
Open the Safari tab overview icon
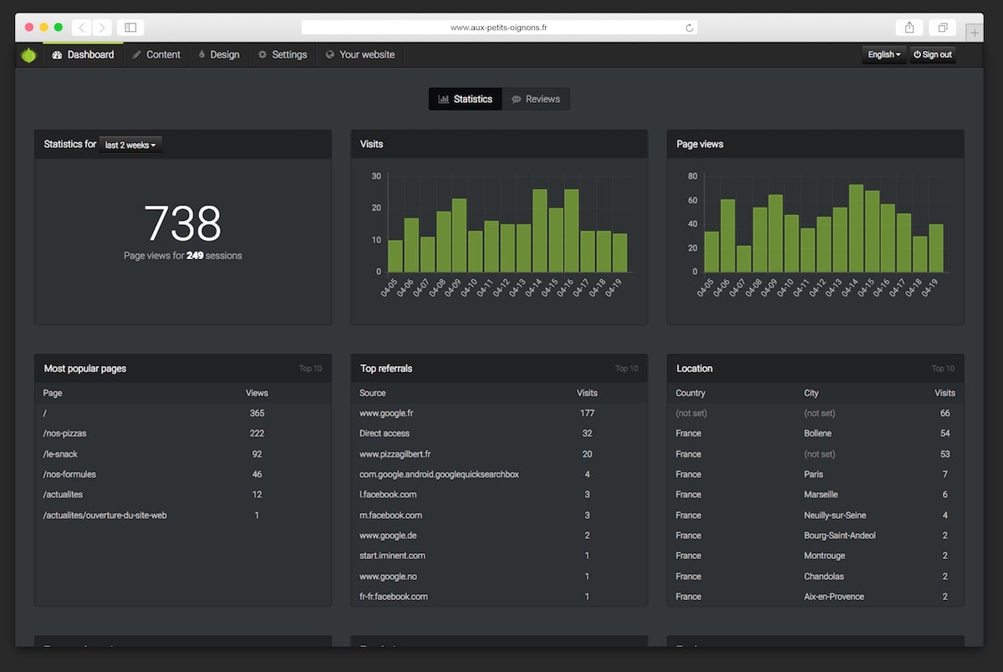pos(942,28)
